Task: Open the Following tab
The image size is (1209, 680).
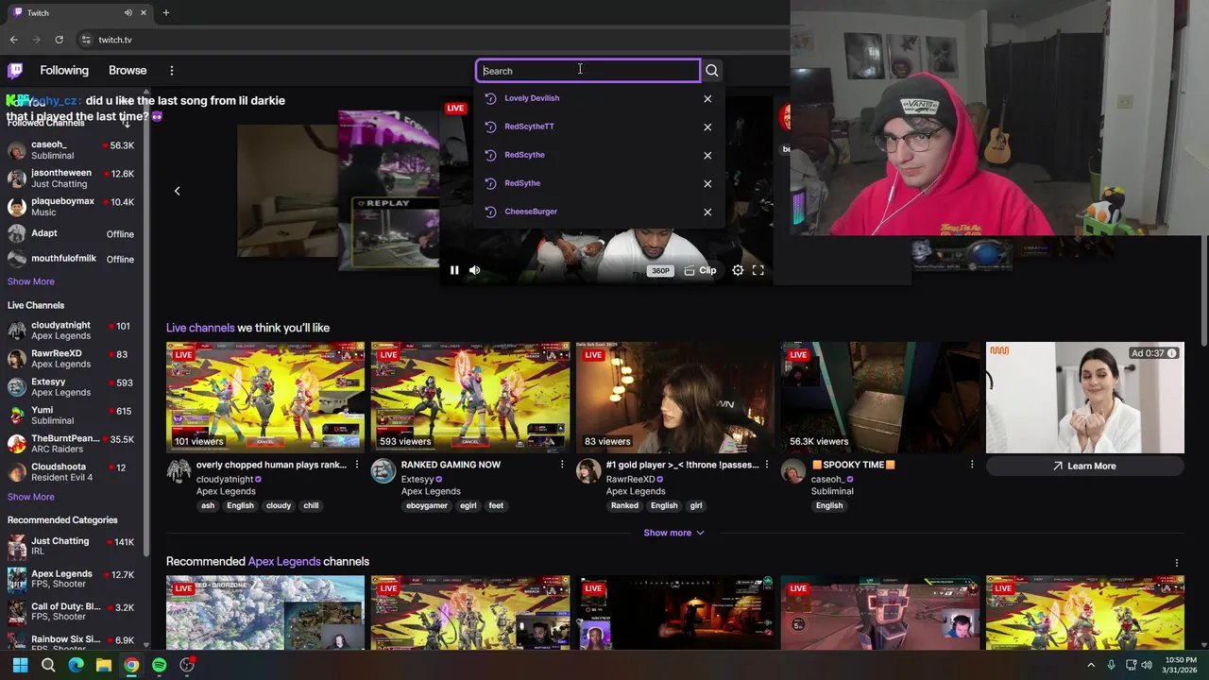Action: pyautogui.click(x=64, y=70)
